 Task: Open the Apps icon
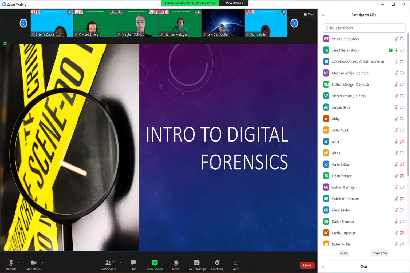point(236,263)
